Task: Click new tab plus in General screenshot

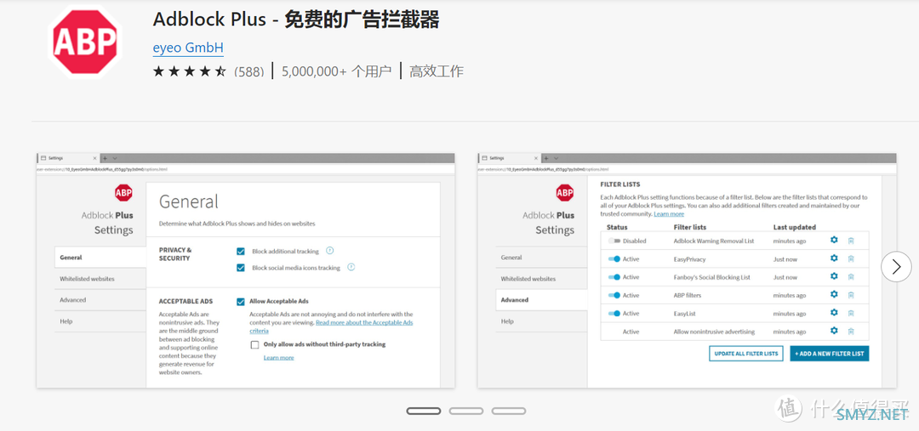Action: (x=105, y=158)
